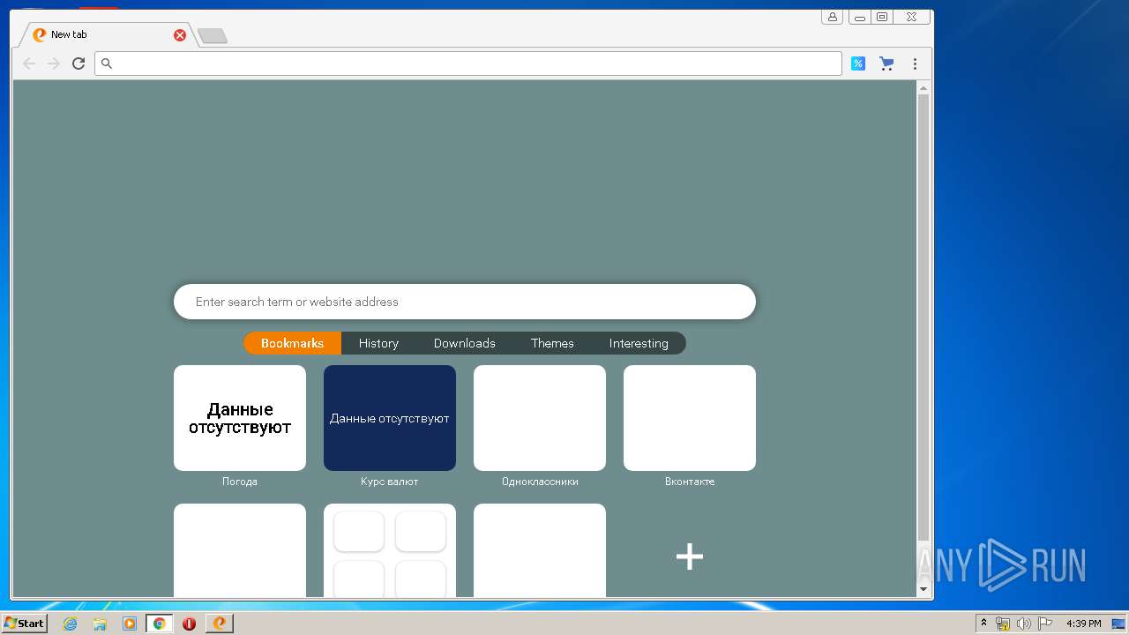Open the Downloads tab
The width and height of the screenshot is (1129, 635).
coord(465,343)
